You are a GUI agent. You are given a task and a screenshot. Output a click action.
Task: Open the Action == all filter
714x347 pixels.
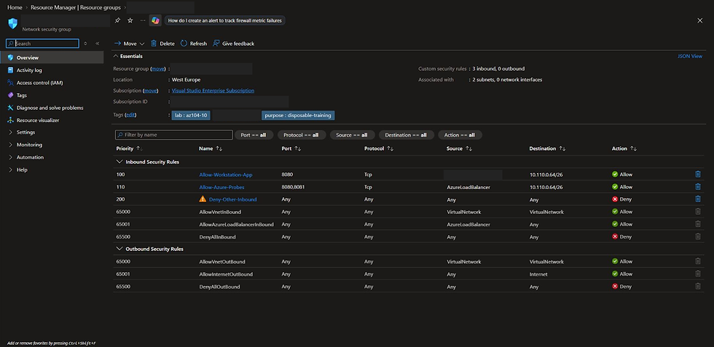click(x=460, y=135)
